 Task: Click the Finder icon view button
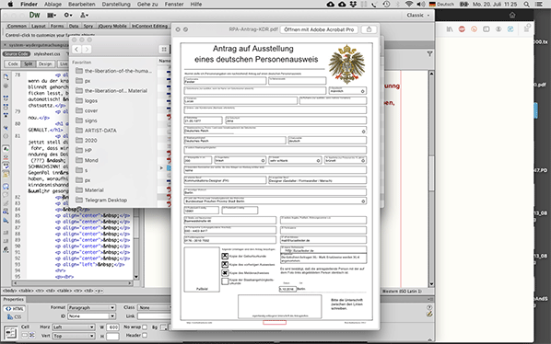tap(164, 49)
